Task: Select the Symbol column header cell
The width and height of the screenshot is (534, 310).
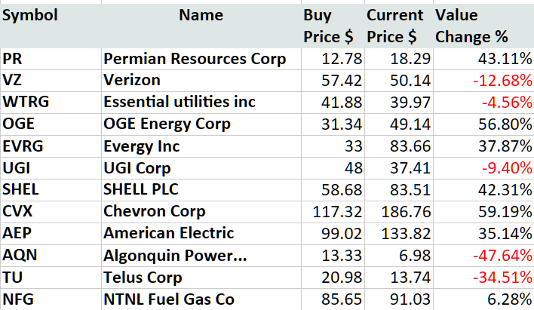Action: (30, 15)
